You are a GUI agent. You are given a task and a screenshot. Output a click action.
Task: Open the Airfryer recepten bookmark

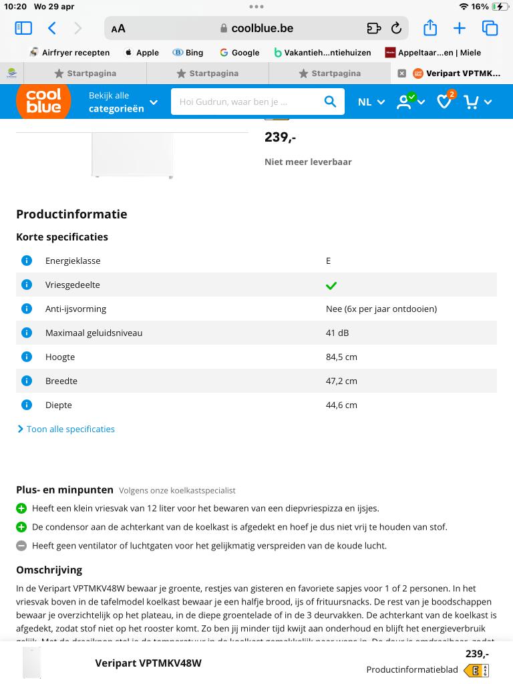tap(69, 52)
